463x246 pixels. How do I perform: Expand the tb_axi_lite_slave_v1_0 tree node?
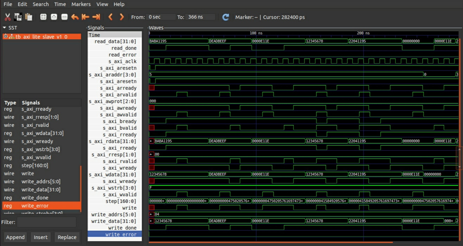(6, 36)
